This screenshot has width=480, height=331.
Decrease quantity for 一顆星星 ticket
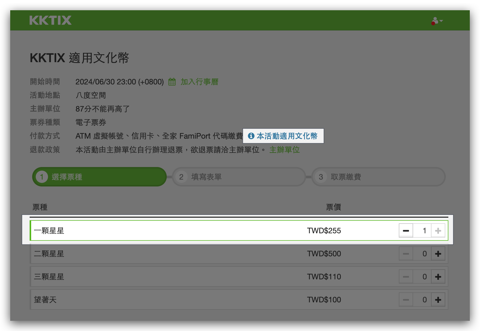(406, 230)
